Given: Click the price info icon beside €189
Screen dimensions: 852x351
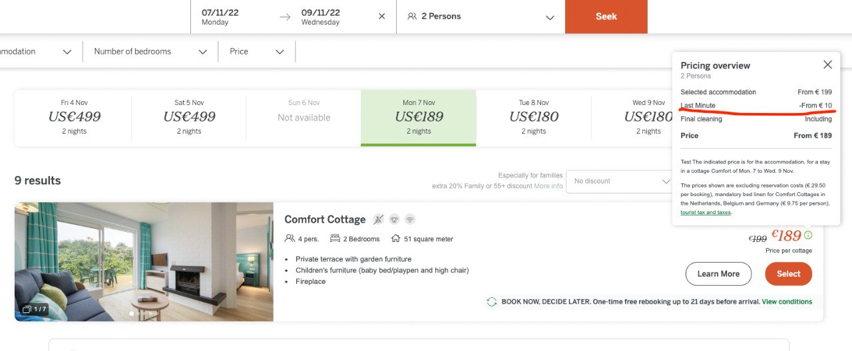Looking at the screenshot, I should [x=808, y=235].
